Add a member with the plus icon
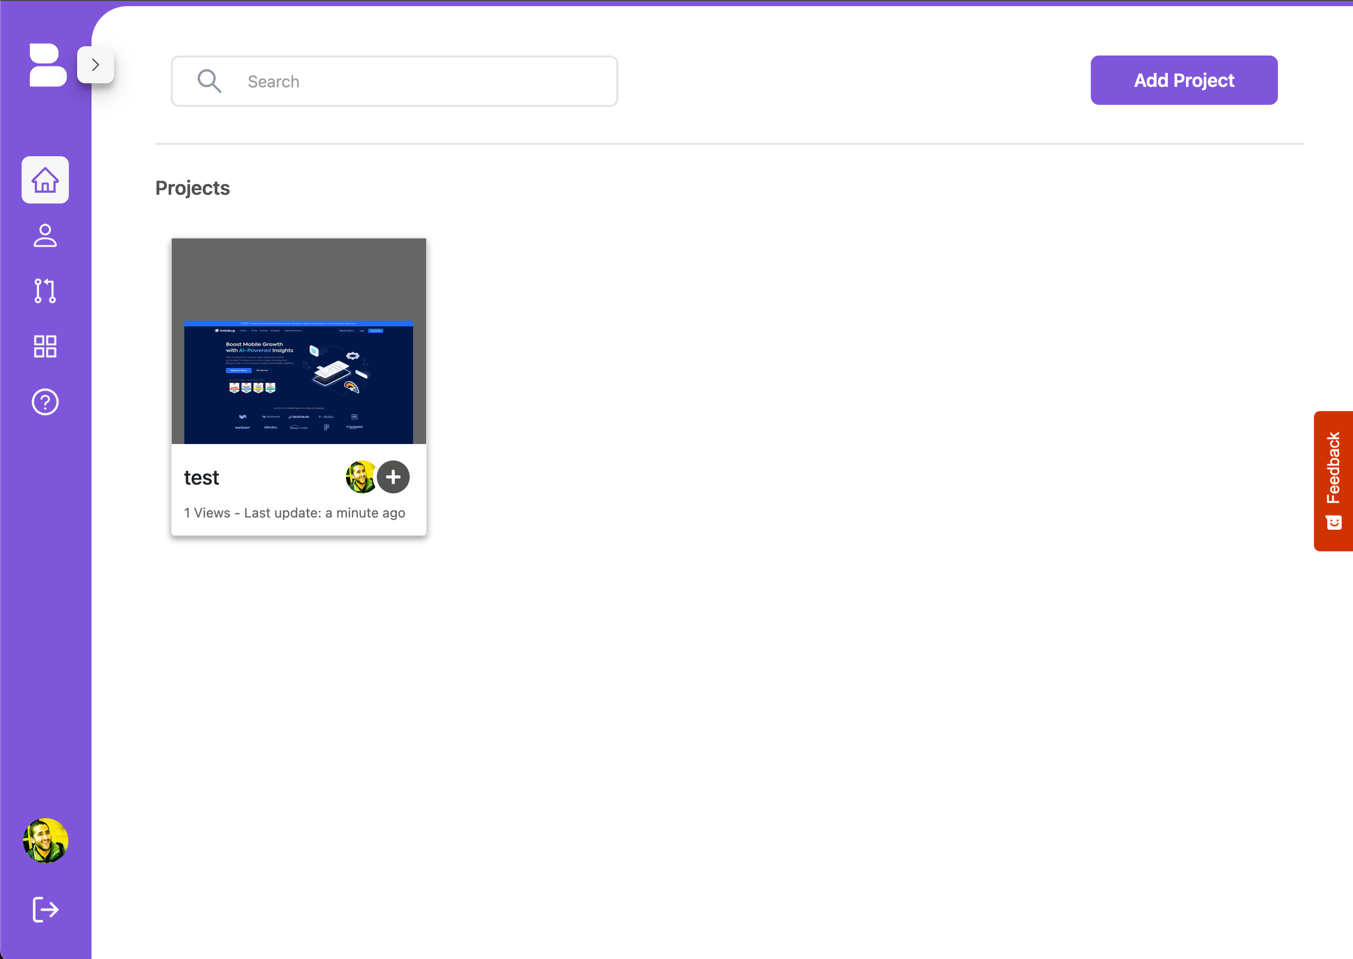This screenshot has height=959, width=1353. [393, 477]
